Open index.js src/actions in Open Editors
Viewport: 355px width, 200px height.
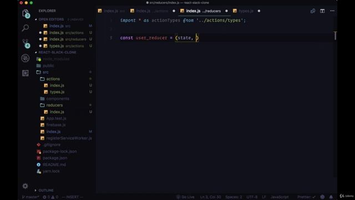(x=66, y=33)
